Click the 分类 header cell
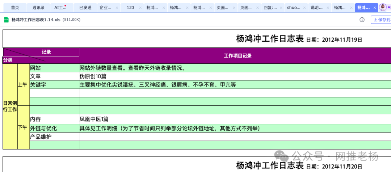Viewport: 391px width, 172px height. 41,60
